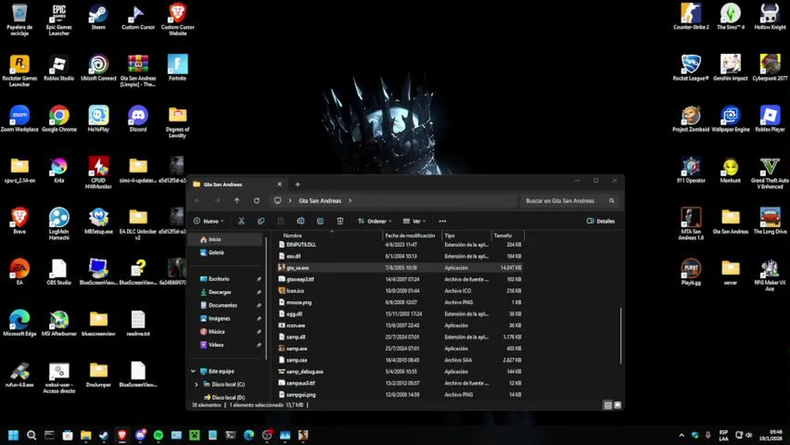Image resolution: width=790 pixels, height=445 pixels.
Task: Select the Google Chrome desktop icon
Action: pos(59,119)
